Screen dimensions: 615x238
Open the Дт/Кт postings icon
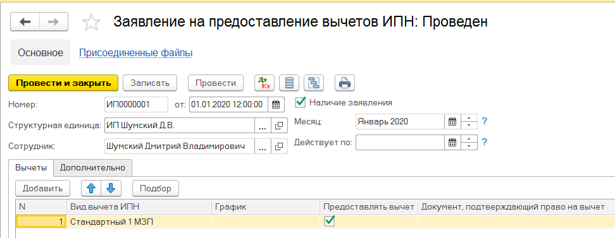(264, 83)
